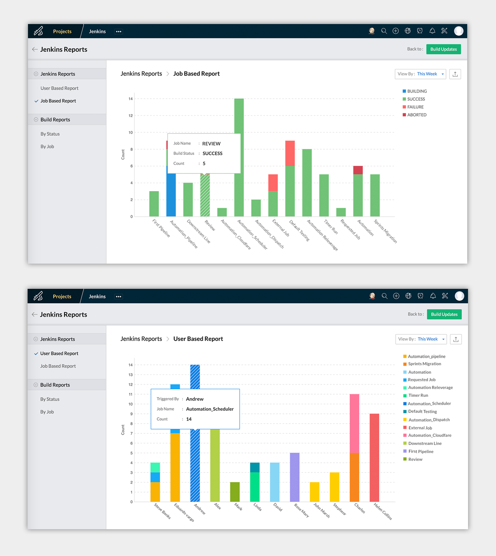Screen dimensions: 496x556
Task: Click Build Updates button on the Job Based Report screen
Action: tap(444, 49)
